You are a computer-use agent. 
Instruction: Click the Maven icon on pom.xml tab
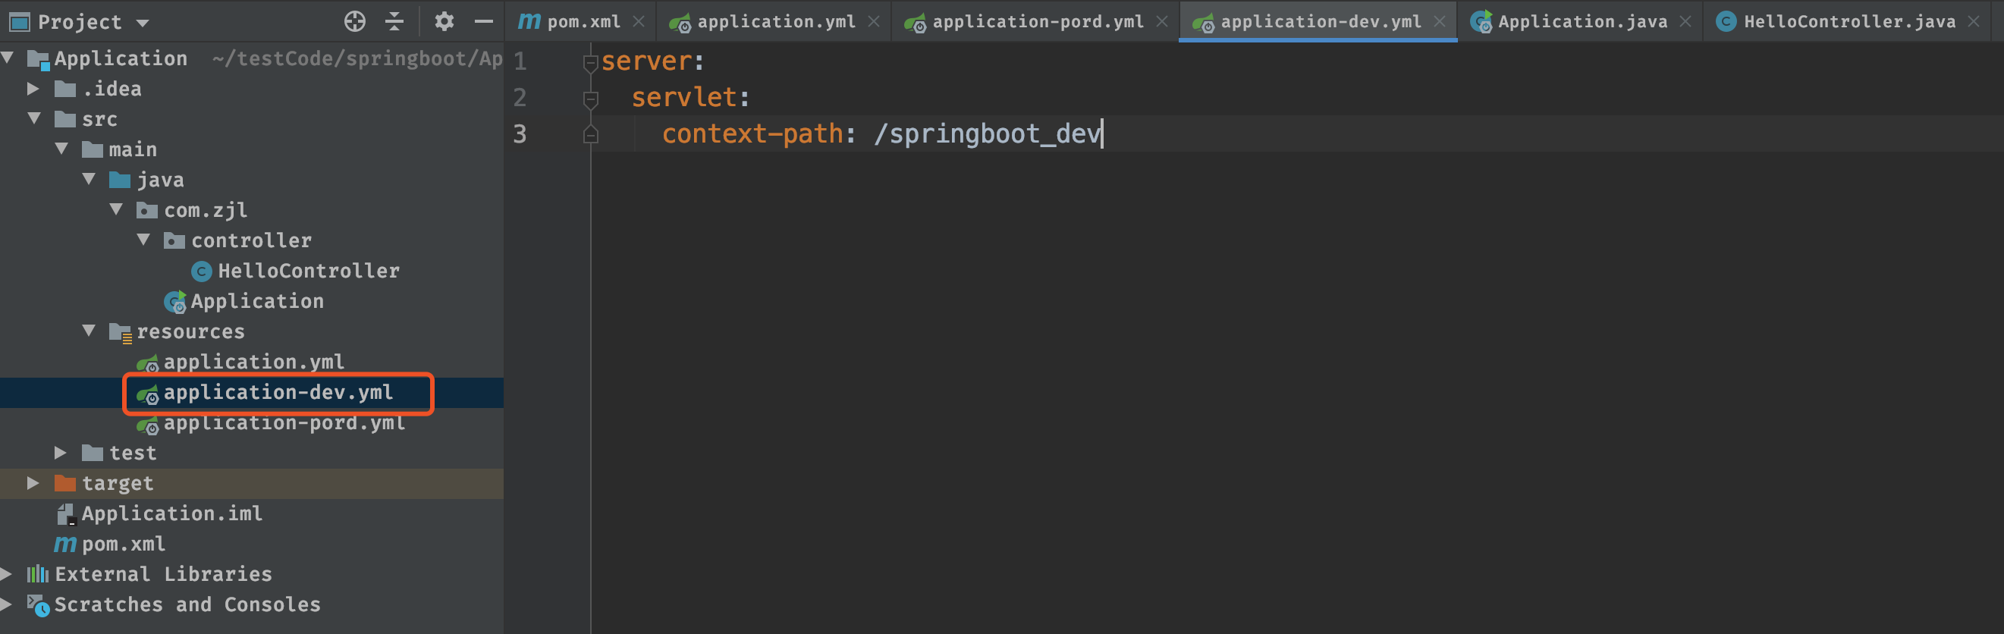point(529,22)
